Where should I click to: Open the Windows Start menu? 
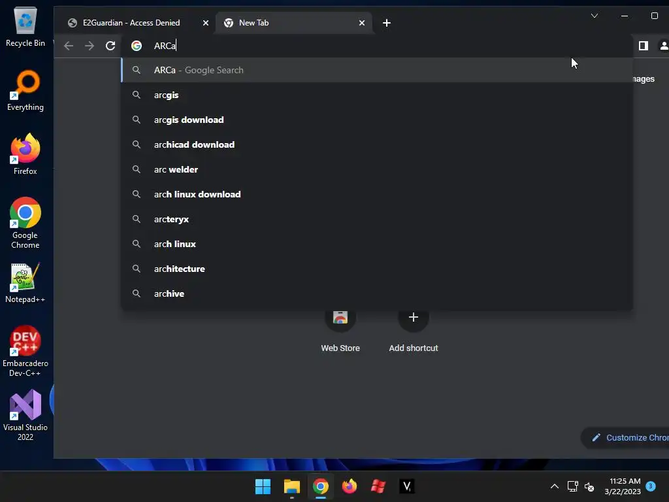pyautogui.click(x=263, y=486)
